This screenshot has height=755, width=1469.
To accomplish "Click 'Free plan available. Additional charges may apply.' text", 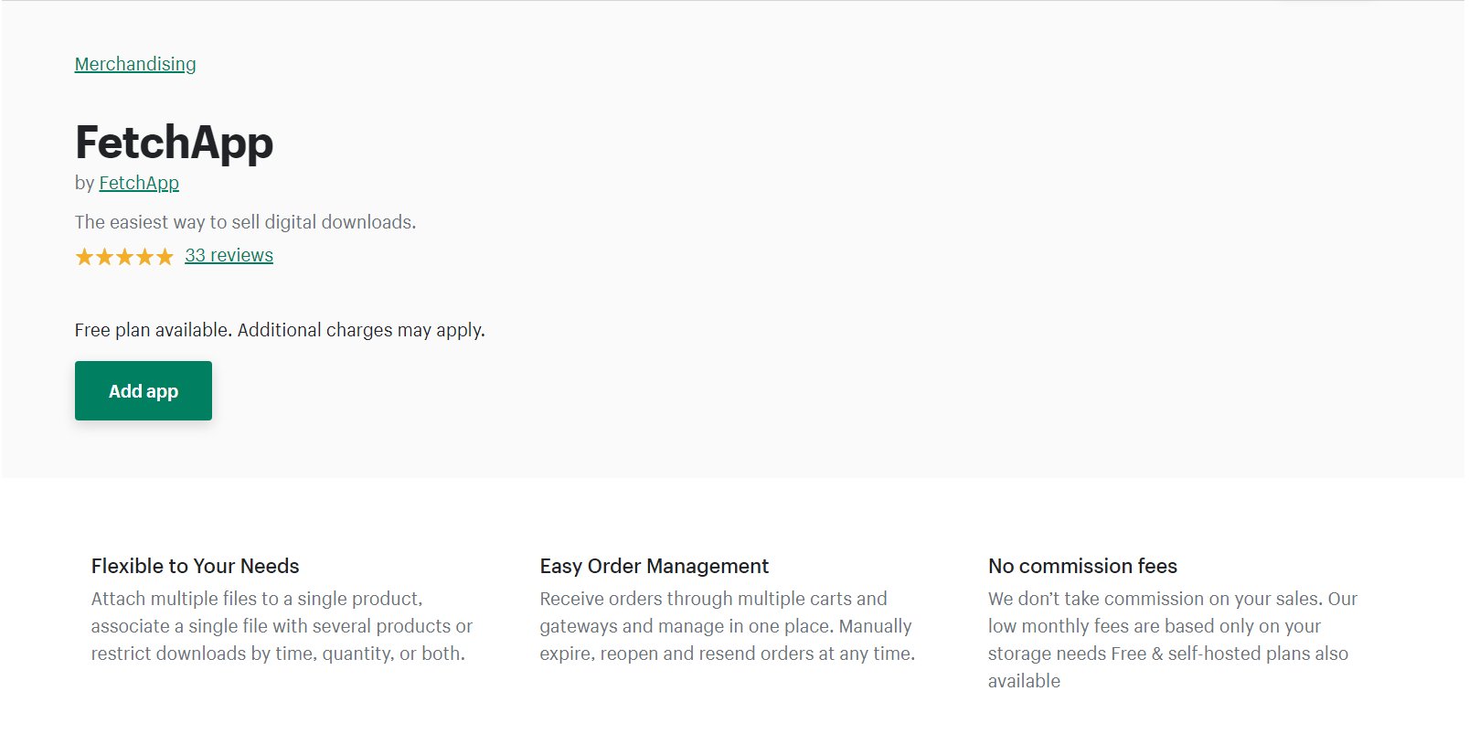I will (280, 330).
